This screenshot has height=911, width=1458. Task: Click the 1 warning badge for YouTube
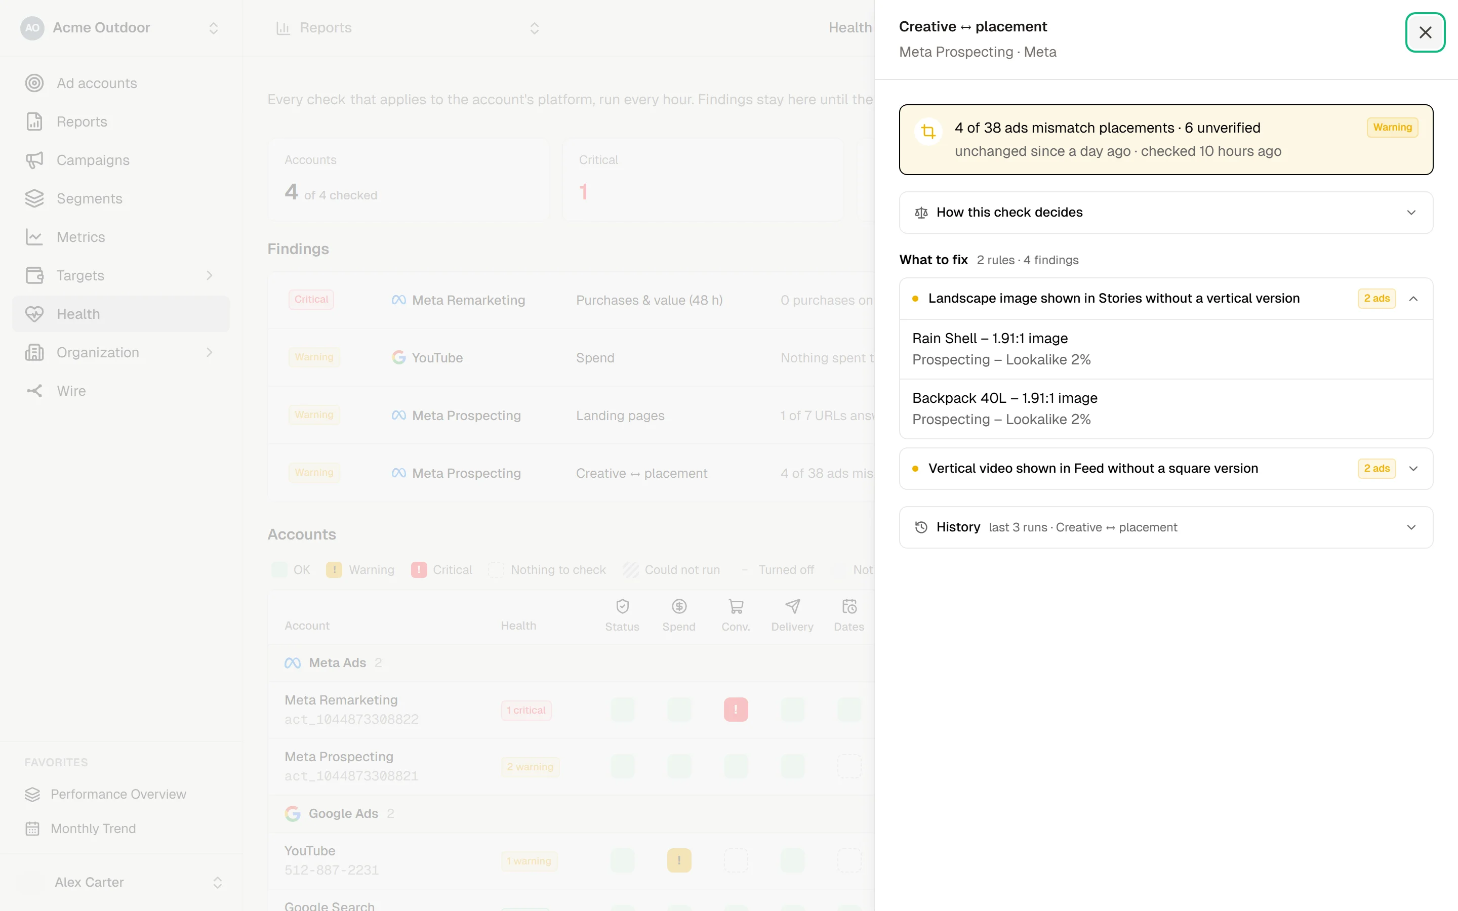(x=529, y=861)
